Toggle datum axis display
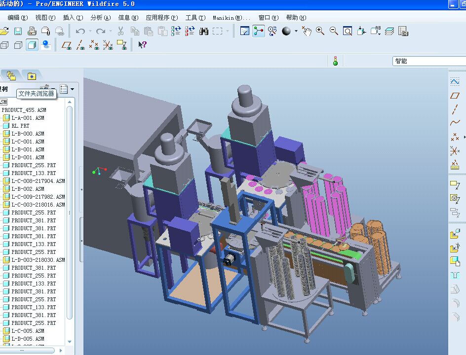 click(x=80, y=45)
